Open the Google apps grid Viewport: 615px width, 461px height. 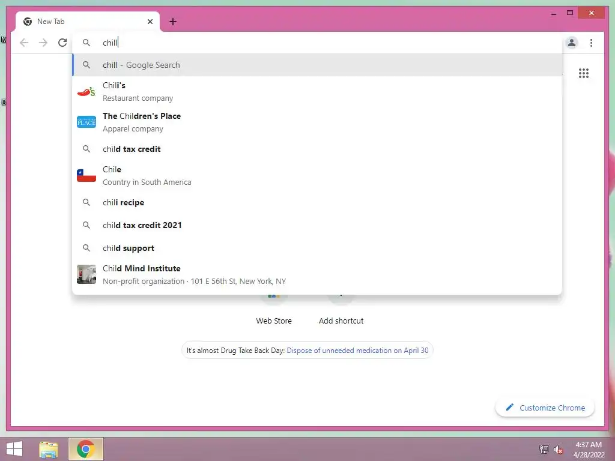click(x=584, y=73)
